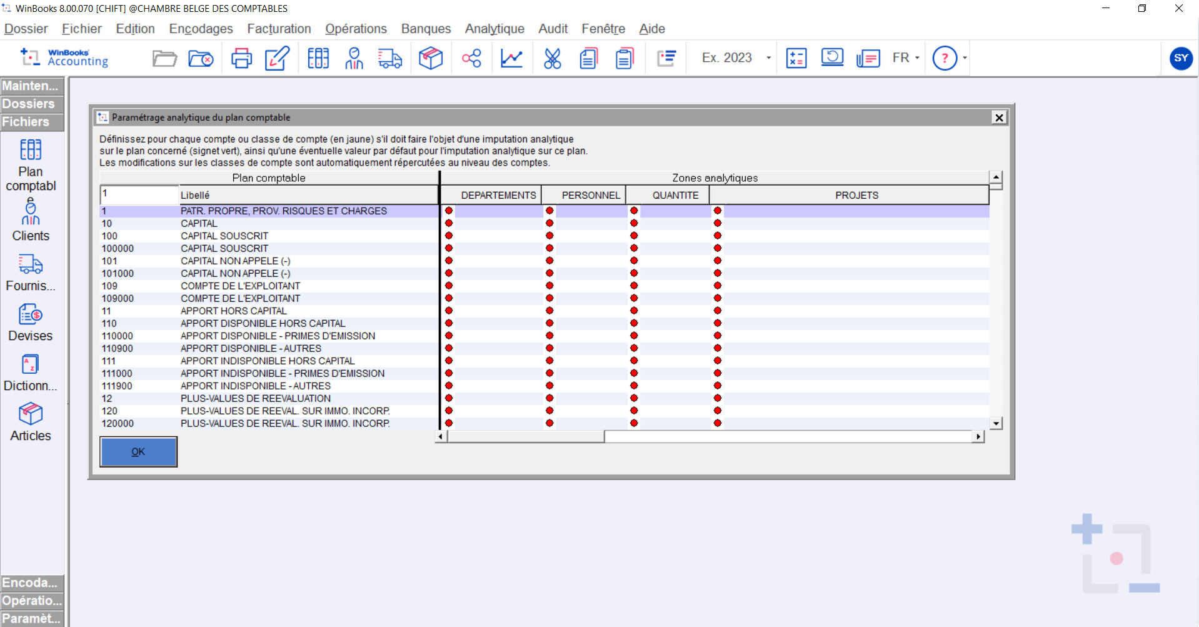
Task: Expand the Ex. 2023 fiscal year dropdown
Action: pos(768,58)
